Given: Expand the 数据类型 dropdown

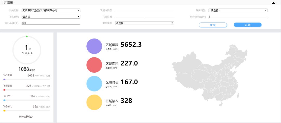Looking at the screenshot, I should 144,23.
